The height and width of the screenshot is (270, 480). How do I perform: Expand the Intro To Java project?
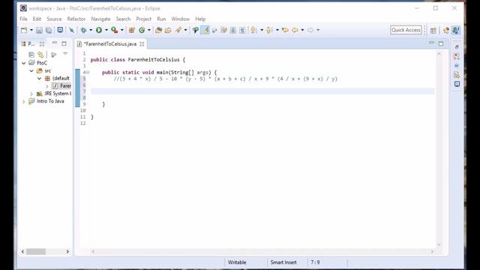(23, 101)
